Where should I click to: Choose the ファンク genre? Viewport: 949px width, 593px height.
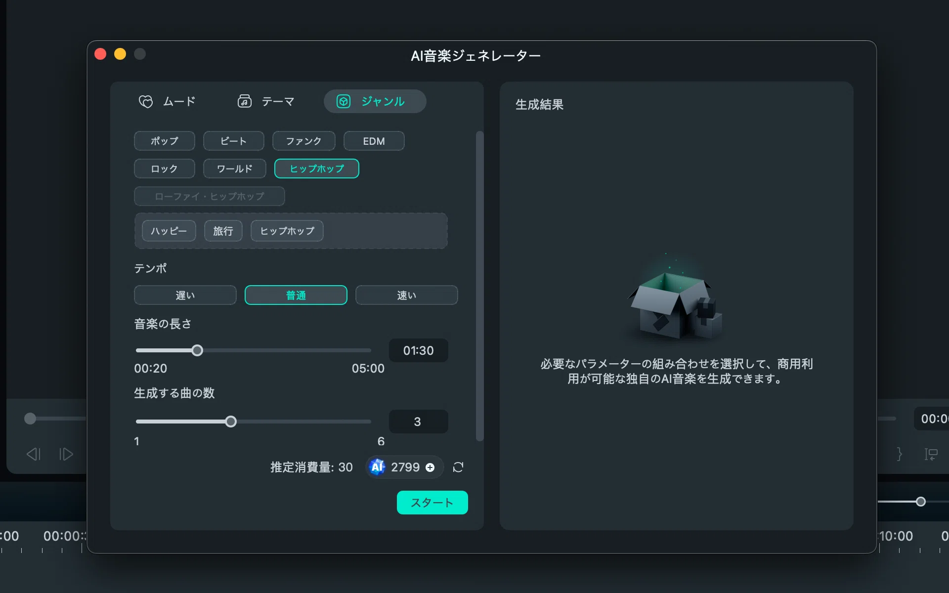point(304,141)
